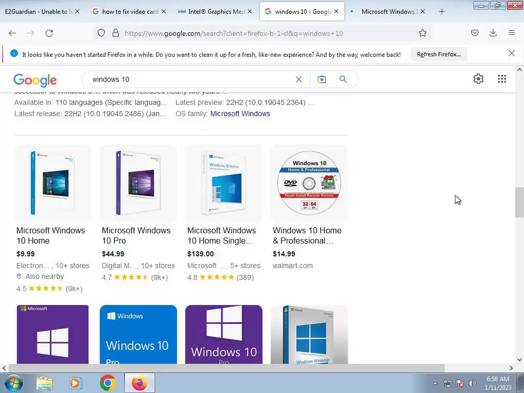Save page to Pocket

pyautogui.click(x=475, y=33)
